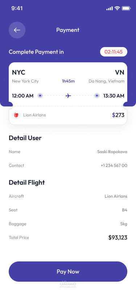Tap the +1 234 567 00 contact number
This screenshot has width=136, height=294.
tap(114, 165)
